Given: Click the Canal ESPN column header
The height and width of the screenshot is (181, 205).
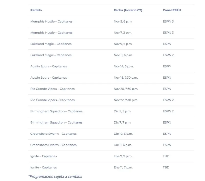Looking at the screenshot, I should pyautogui.click(x=172, y=10).
